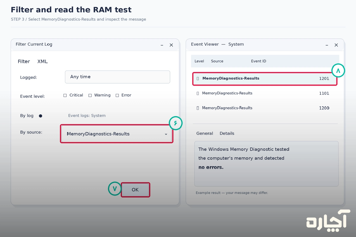Open the Logged 'Any time' dropdown
The width and height of the screenshot is (356, 237).
pos(117,77)
